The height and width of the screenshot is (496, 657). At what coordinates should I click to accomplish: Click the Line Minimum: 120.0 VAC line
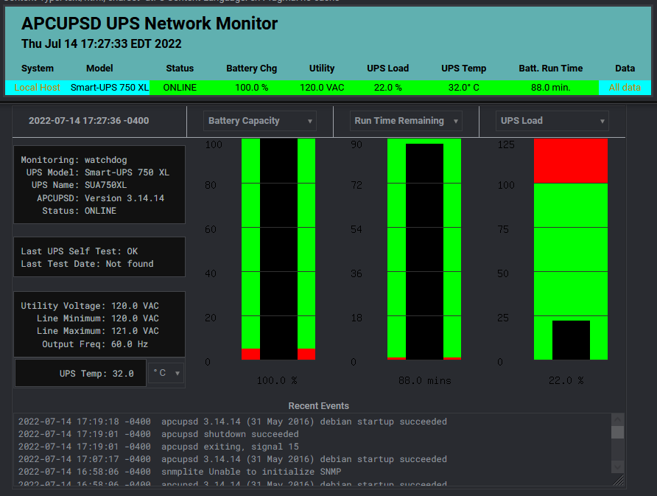pos(98,318)
